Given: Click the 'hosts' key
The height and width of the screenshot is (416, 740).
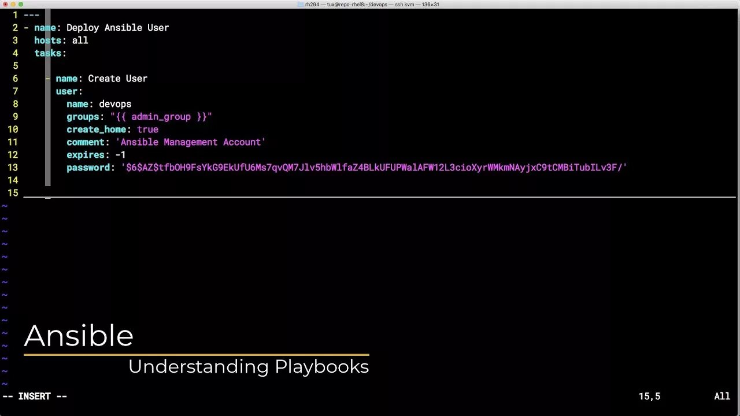Looking at the screenshot, I should click(47, 40).
